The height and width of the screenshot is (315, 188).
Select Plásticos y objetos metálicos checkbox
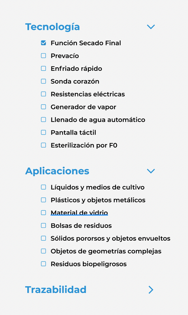coord(43,200)
